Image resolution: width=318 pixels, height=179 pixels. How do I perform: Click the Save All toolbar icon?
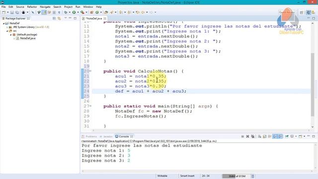[x=17, y=12]
